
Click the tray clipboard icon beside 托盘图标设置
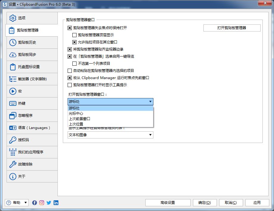[x=13, y=67]
